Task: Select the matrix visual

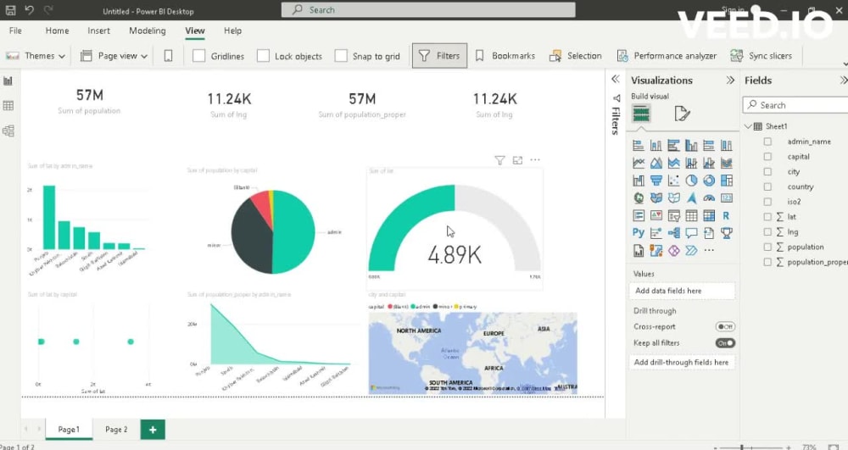Action: click(709, 215)
